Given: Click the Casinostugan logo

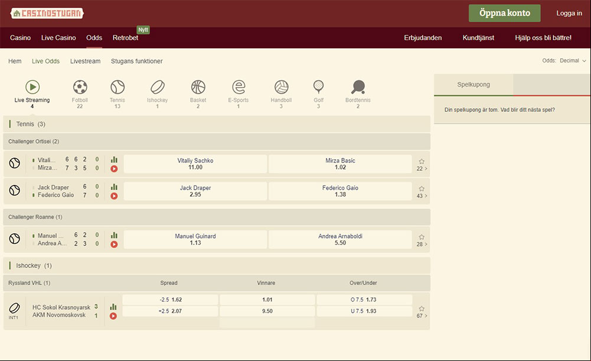Looking at the screenshot, I should pos(47,13).
